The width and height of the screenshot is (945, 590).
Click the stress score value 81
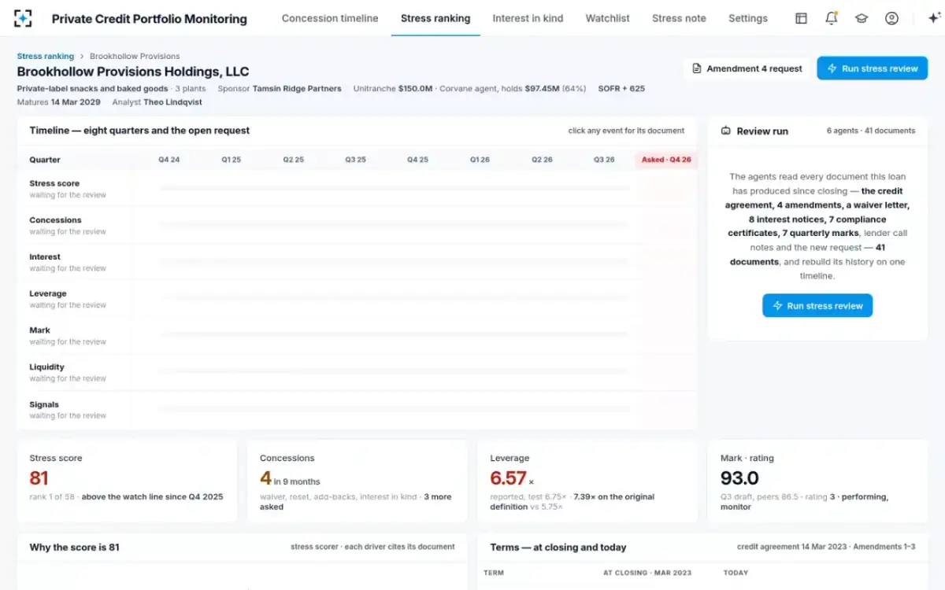39,478
